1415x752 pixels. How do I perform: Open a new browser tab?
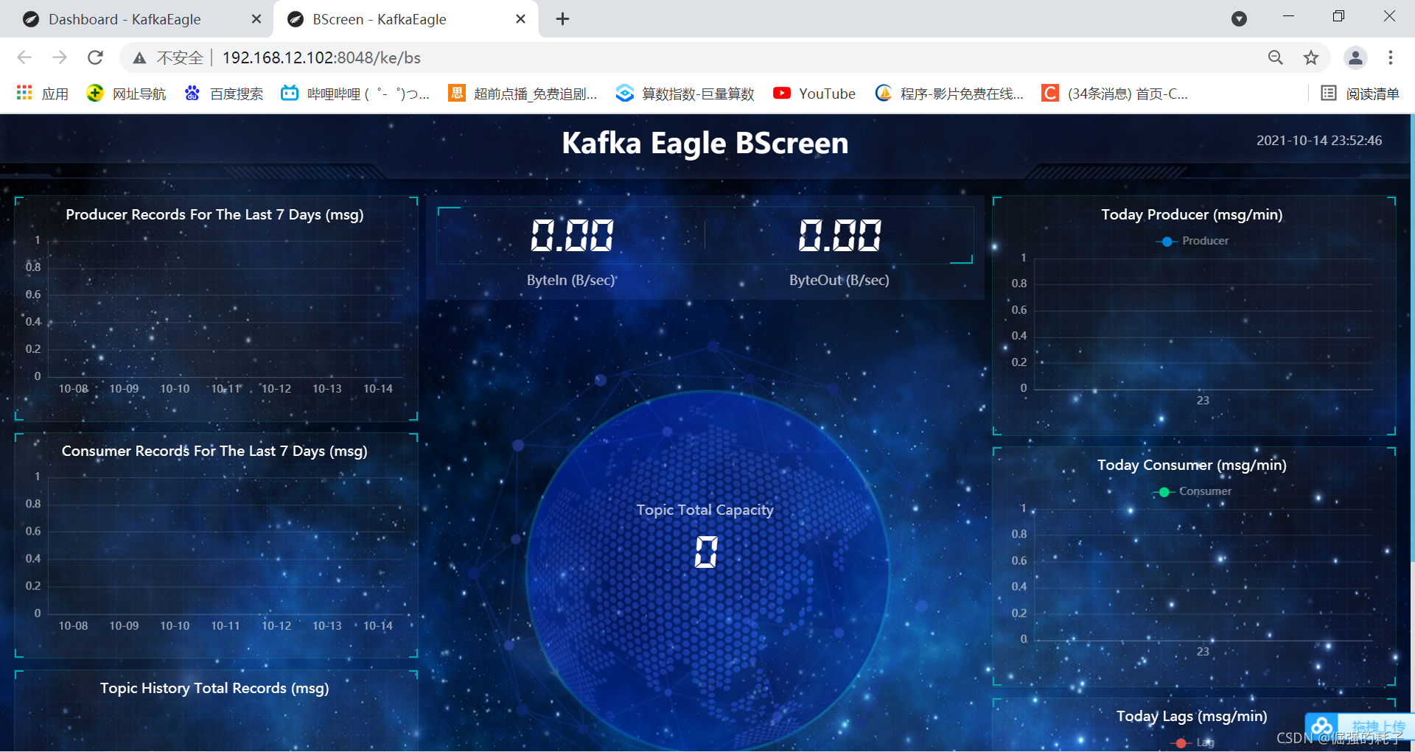(x=563, y=19)
